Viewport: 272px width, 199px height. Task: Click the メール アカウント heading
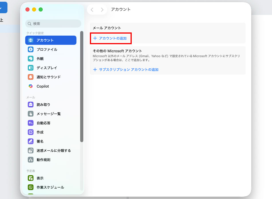click(x=107, y=28)
